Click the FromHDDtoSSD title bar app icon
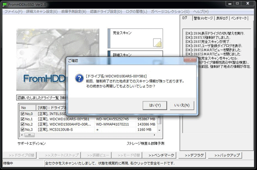 point(5,5)
